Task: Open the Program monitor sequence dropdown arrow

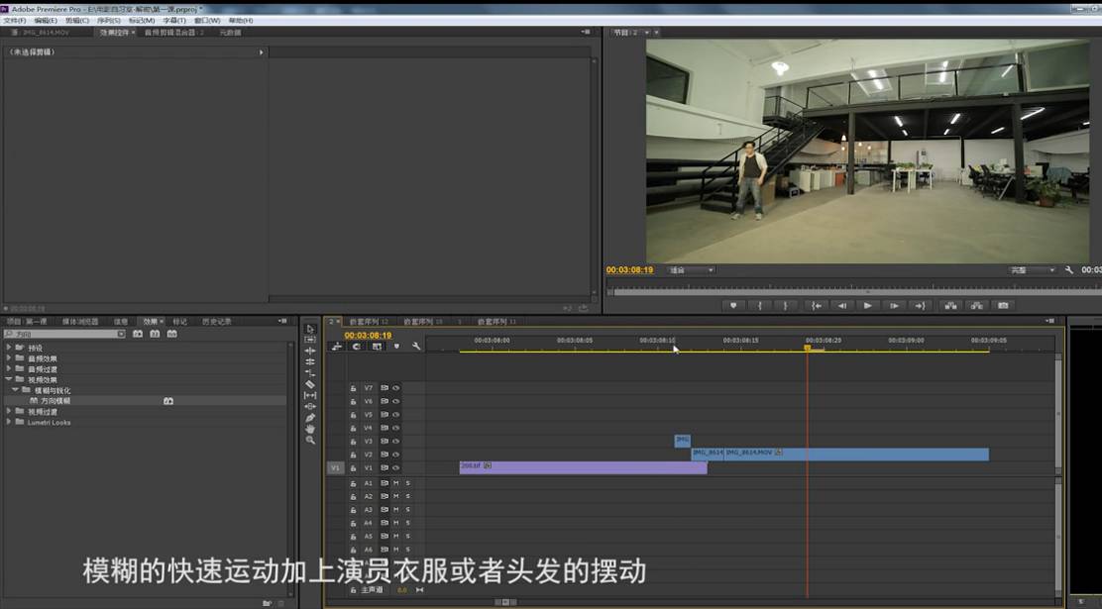Action: 647,33
